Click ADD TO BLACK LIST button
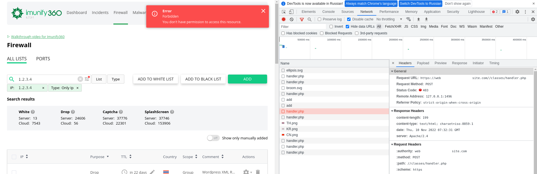The image size is (537, 174). 203,79
